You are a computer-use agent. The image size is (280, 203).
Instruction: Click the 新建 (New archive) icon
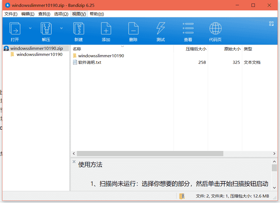[79, 28]
